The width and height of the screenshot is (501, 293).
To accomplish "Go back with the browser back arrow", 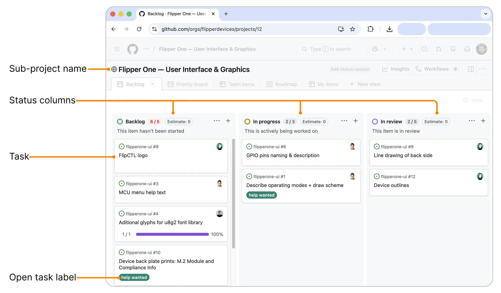I will (x=114, y=29).
